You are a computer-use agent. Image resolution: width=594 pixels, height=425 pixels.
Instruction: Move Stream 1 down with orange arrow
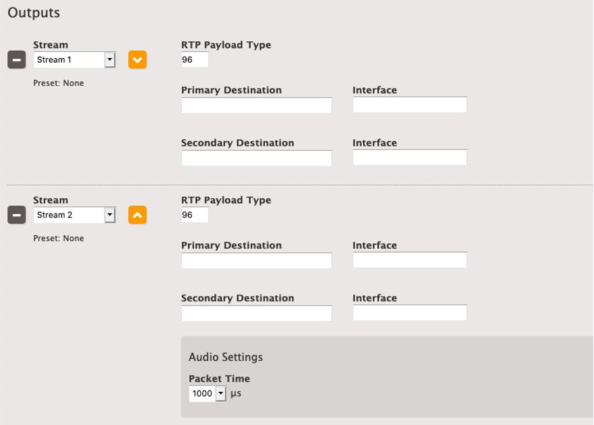pos(137,60)
